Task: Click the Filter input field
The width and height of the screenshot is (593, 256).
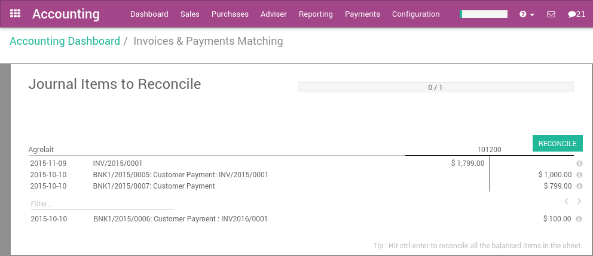Action: coord(102,204)
